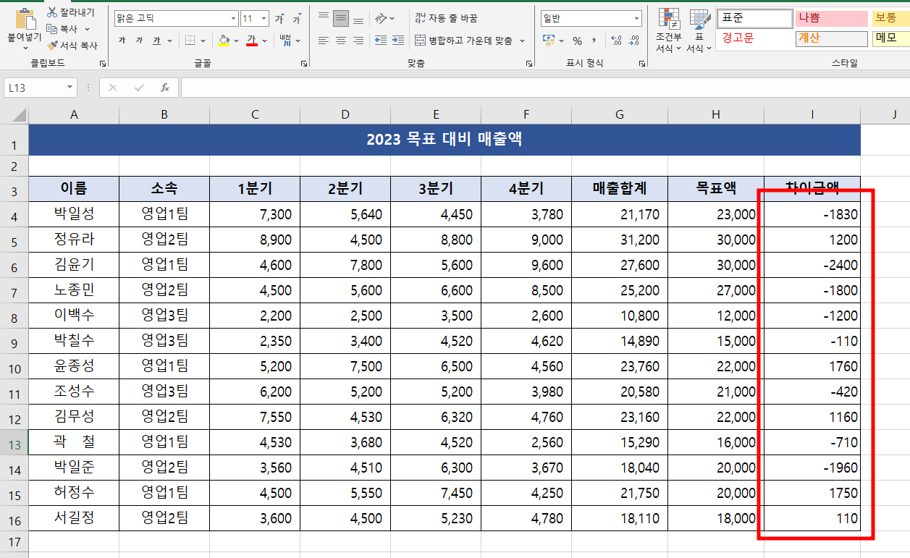Expand the Paste options arrow
Viewport: 910px width, 558px height.
point(25,48)
